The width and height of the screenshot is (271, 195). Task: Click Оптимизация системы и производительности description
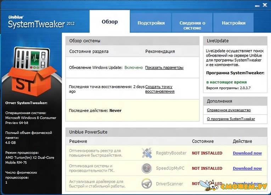92,168
